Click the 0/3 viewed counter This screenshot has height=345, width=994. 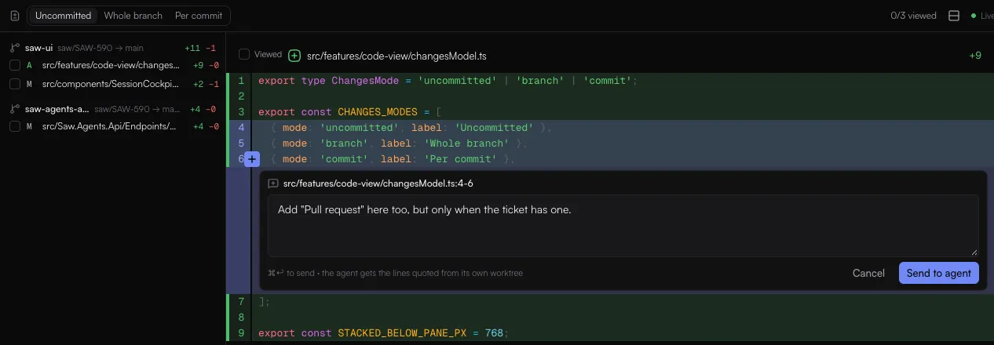913,16
